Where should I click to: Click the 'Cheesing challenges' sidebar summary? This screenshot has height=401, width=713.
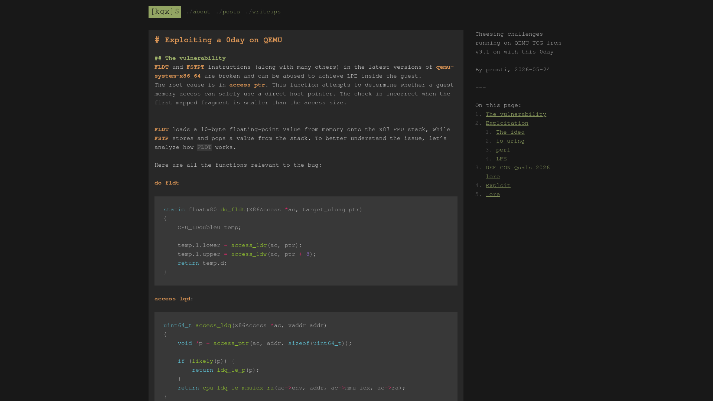[518, 43]
